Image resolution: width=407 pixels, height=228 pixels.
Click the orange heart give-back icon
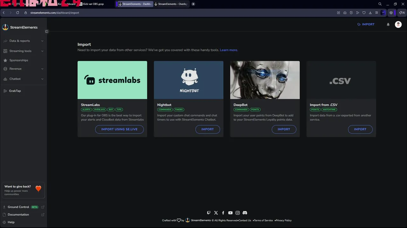[x=38, y=189]
